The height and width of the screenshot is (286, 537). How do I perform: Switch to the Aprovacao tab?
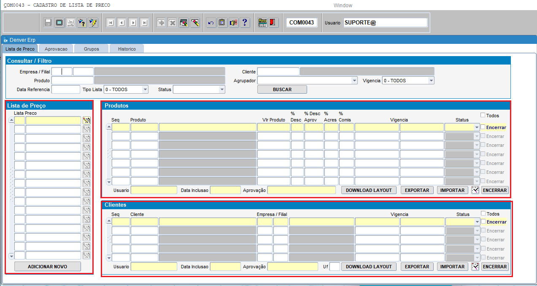pos(56,49)
